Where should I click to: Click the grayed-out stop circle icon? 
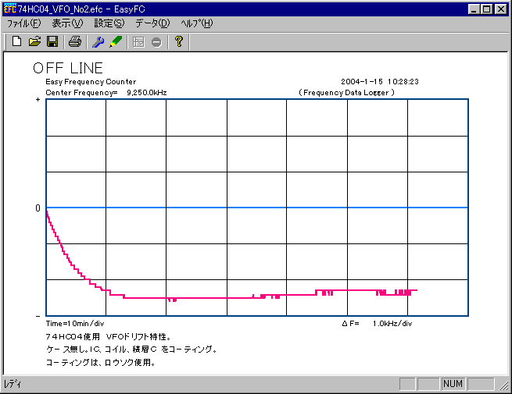pos(156,41)
